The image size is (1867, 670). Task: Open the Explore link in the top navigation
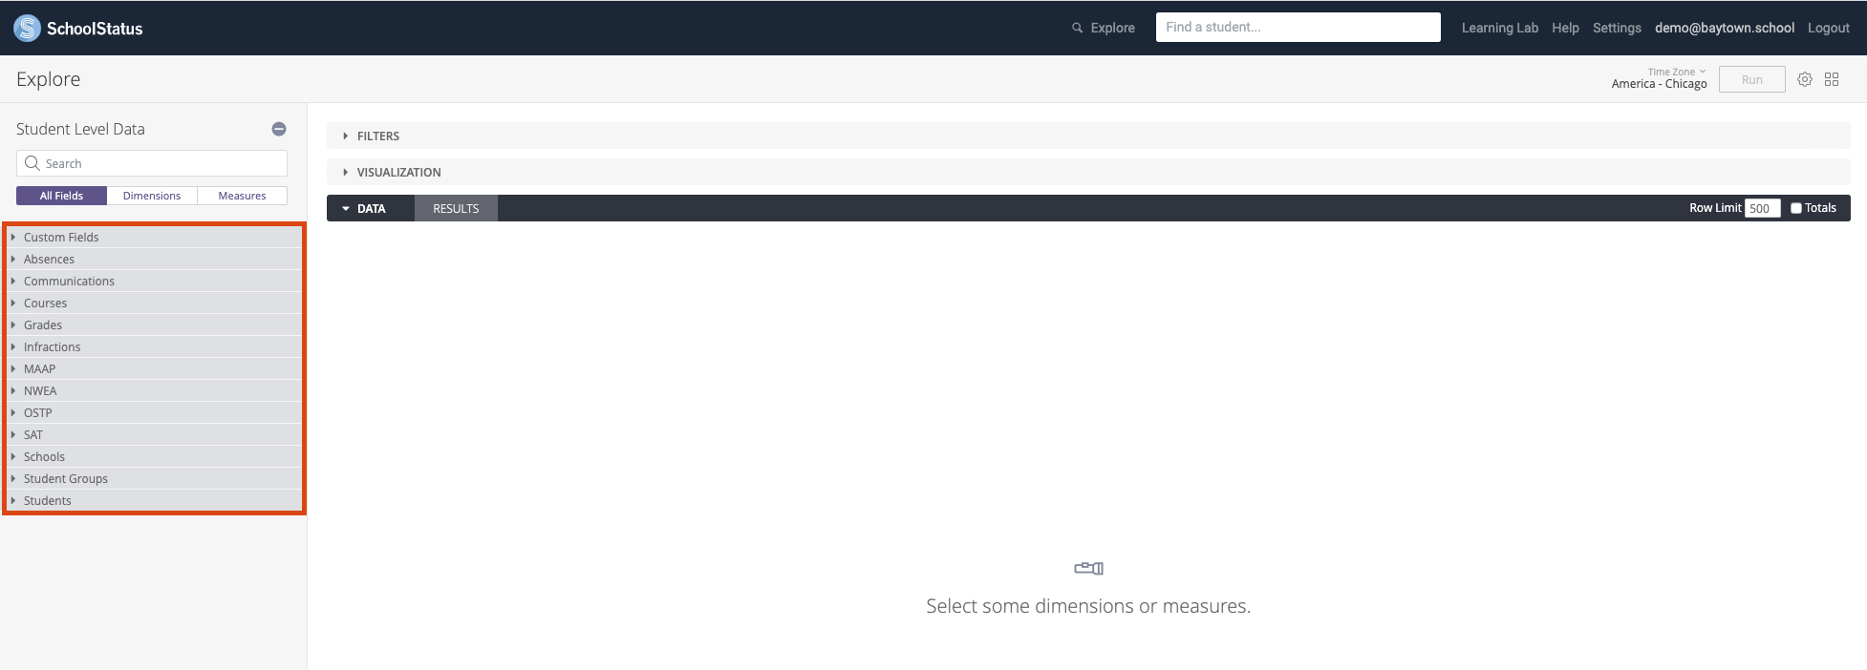click(x=1113, y=28)
